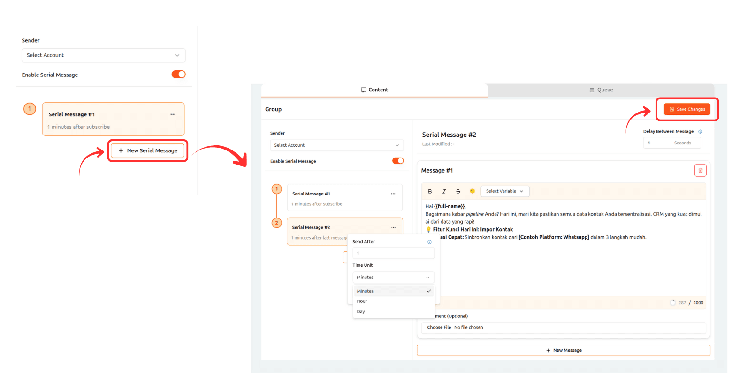Delete Message #1 using trash icon
732x375 pixels.
click(700, 171)
